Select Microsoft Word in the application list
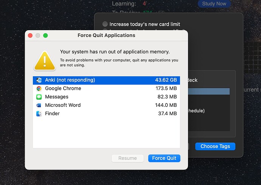 (x=106, y=105)
